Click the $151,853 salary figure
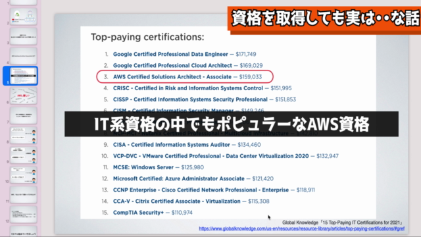421x237 pixels. click(x=285, y=99)
